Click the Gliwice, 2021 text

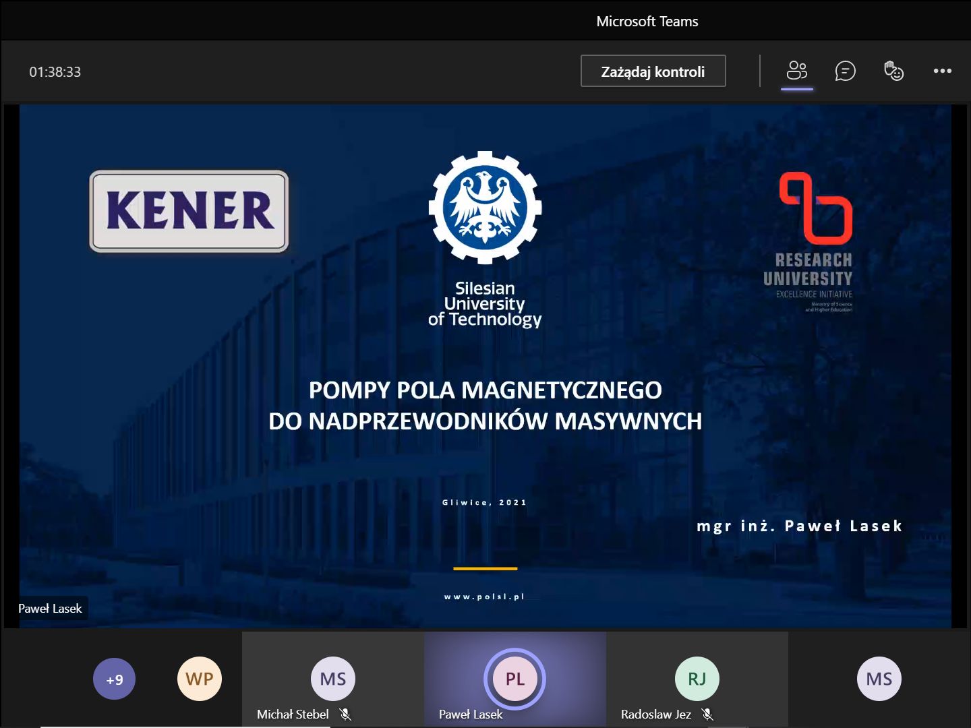(x=484, y=502)
